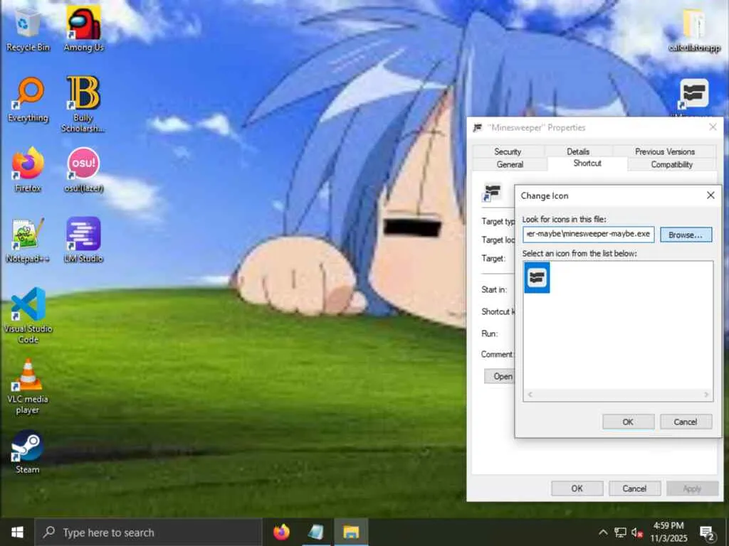Select the LM Studio desktop shortcut
729x546 pixels.
[x=83, y=240]
